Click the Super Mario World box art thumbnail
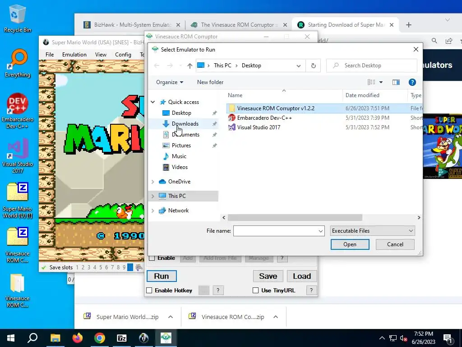Screen dimensions: 462x347 pyautogui.click(x=442, y=146)
